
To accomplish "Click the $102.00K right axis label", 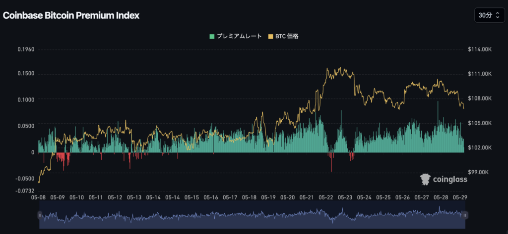I will point(480,148).
